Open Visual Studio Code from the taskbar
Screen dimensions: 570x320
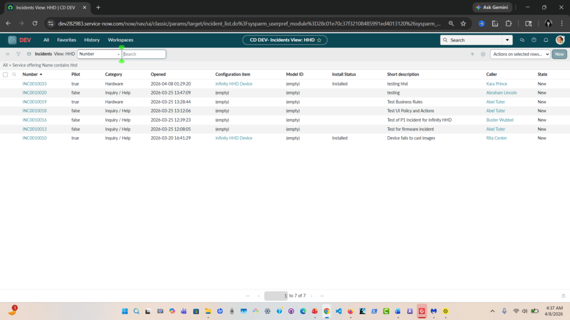coord(338,311)
